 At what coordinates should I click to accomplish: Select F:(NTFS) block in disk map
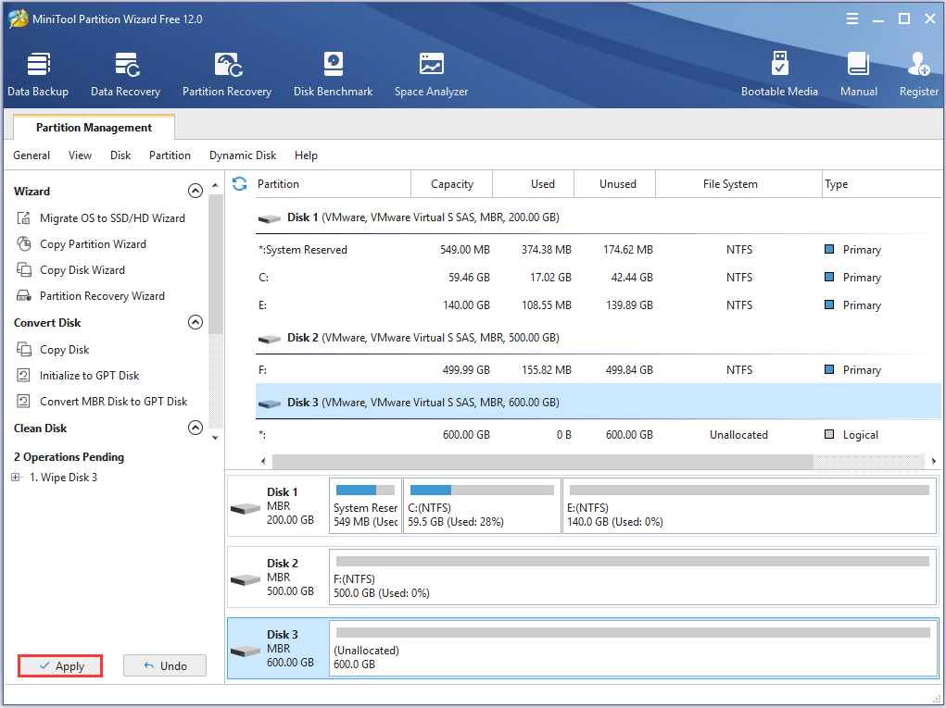coord(632,577)
